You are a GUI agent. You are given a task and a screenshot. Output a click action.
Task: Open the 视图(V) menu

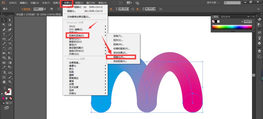point(79,3)
